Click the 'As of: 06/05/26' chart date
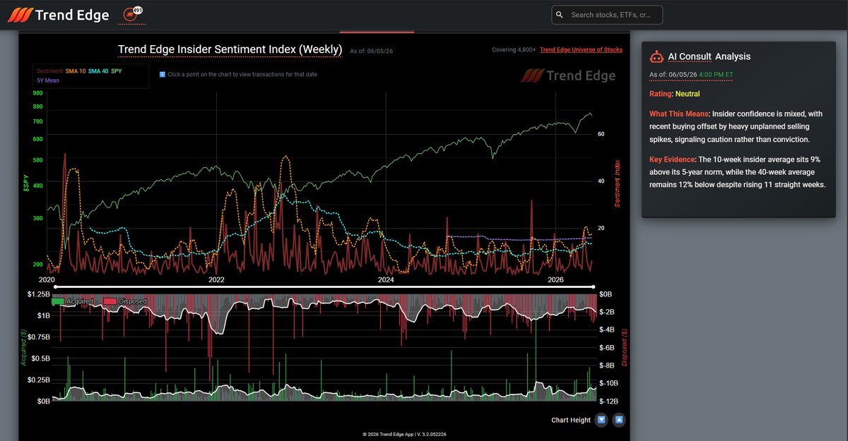 (x=370, y=51)
